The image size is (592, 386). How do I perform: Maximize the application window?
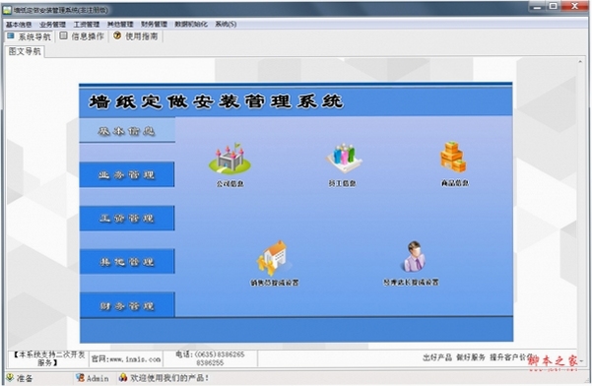click(554, 7)
